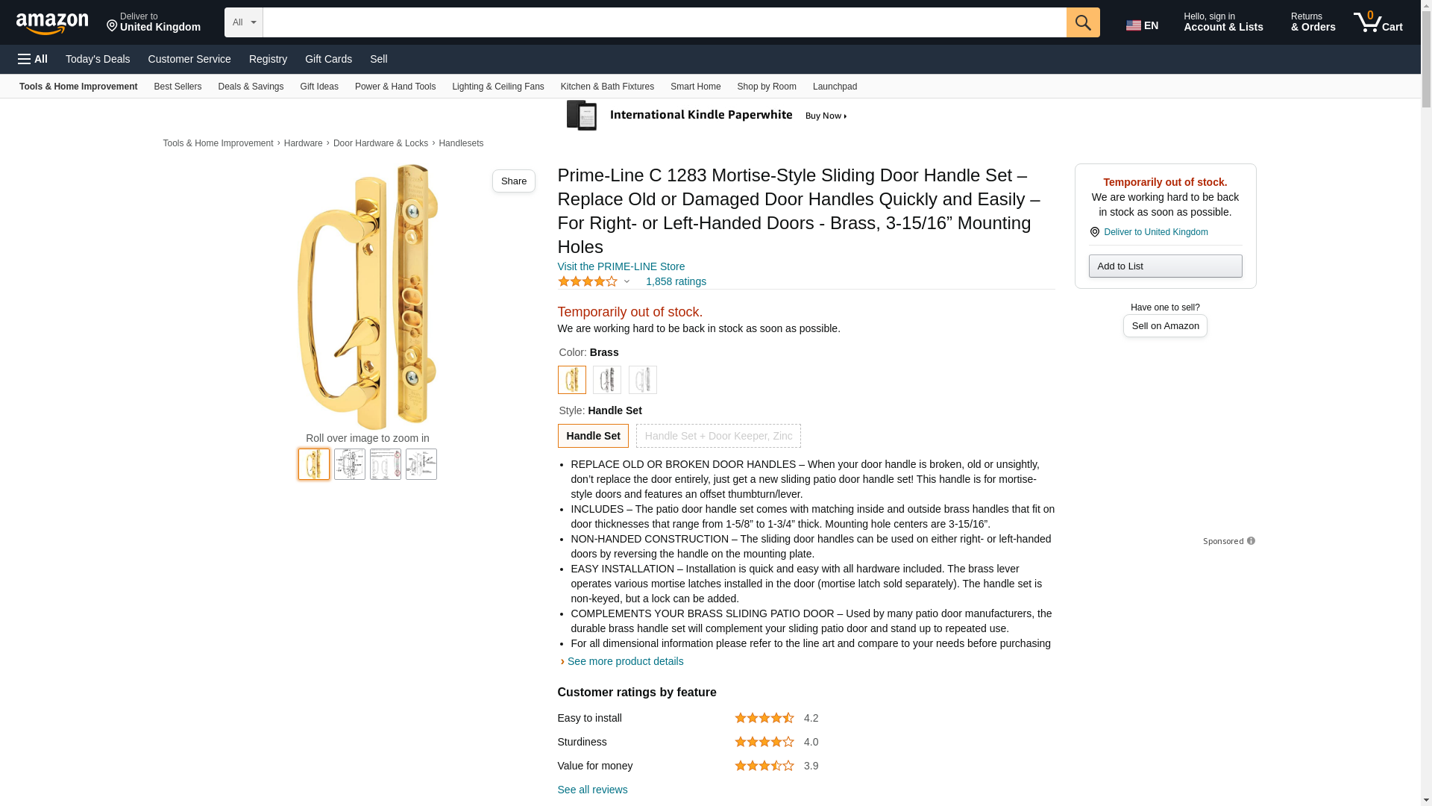Expand the ratings breakdown chevron

(626, 281)
